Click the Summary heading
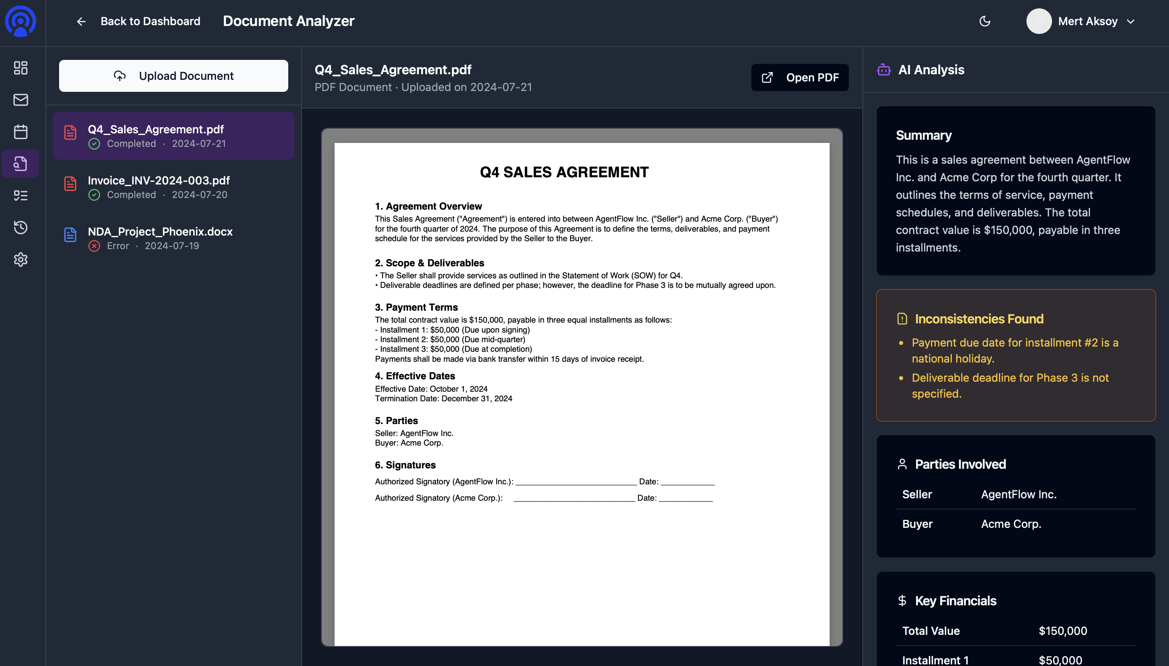This screenshot has width=1169, height=666. click(x=923, y=135)
